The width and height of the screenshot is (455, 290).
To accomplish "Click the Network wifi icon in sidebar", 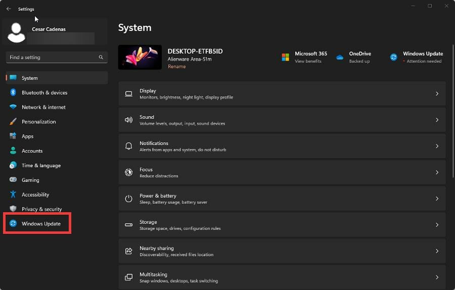I will click(x=13, y=107).
